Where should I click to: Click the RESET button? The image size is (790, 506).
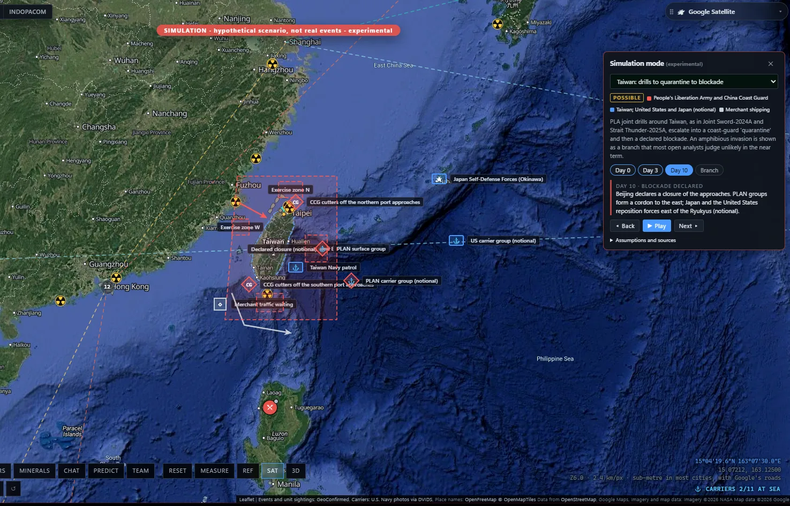click(x=178, y=471)
